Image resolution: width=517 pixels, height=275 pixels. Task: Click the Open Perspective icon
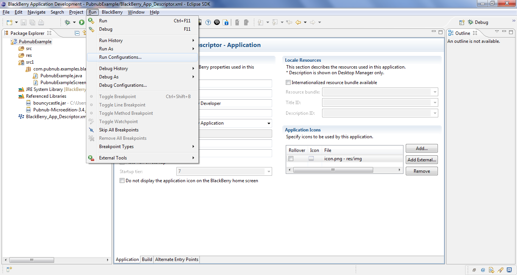(462, 22)
